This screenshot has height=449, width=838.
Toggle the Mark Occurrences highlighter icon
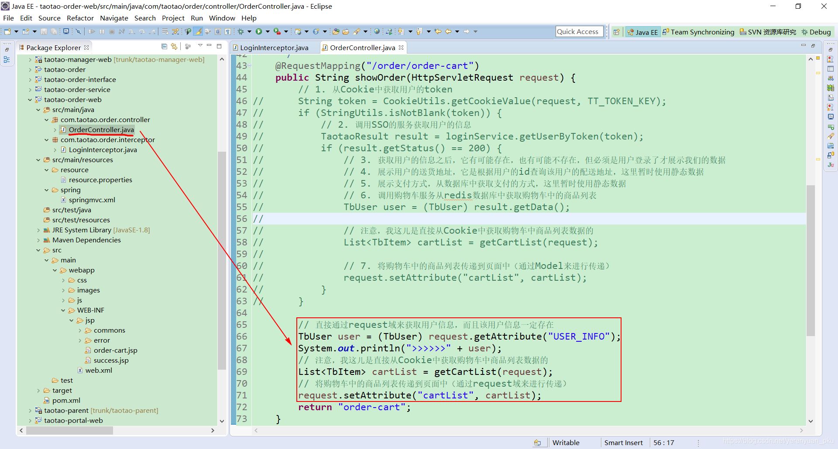[198, 31]
